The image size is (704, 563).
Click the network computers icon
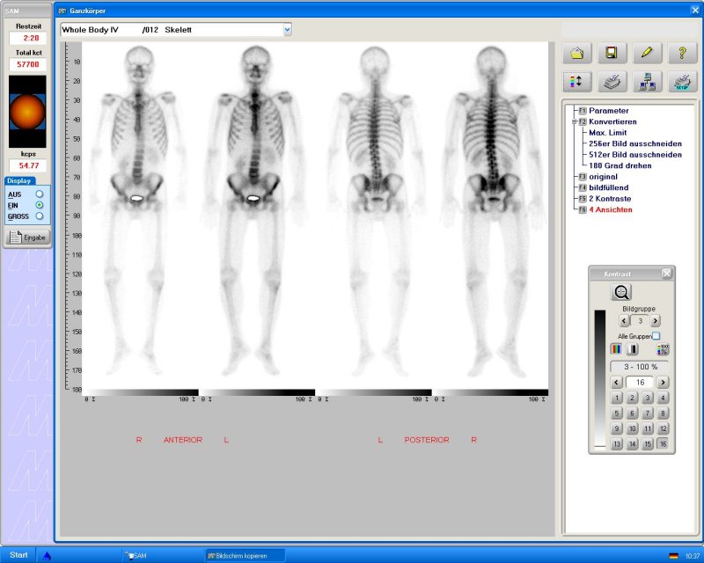[x=647, y=83]
